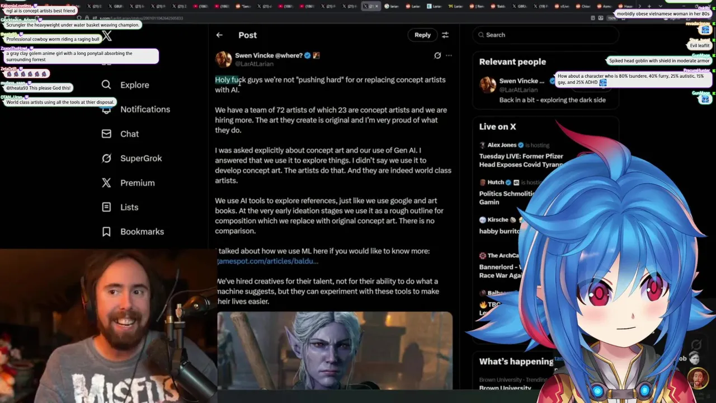Click the Swen Vincke @where? display name

tap(268, 55)
